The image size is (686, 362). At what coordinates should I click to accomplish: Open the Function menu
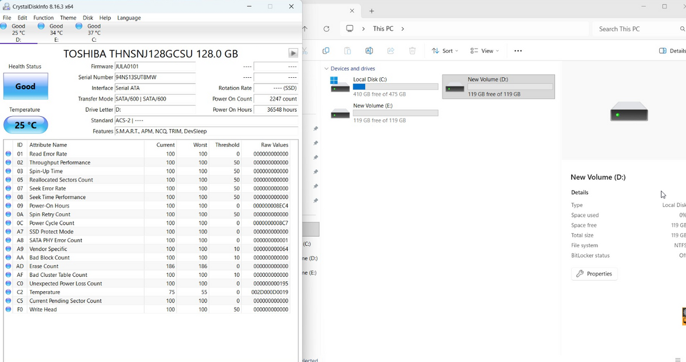(43, 18)
